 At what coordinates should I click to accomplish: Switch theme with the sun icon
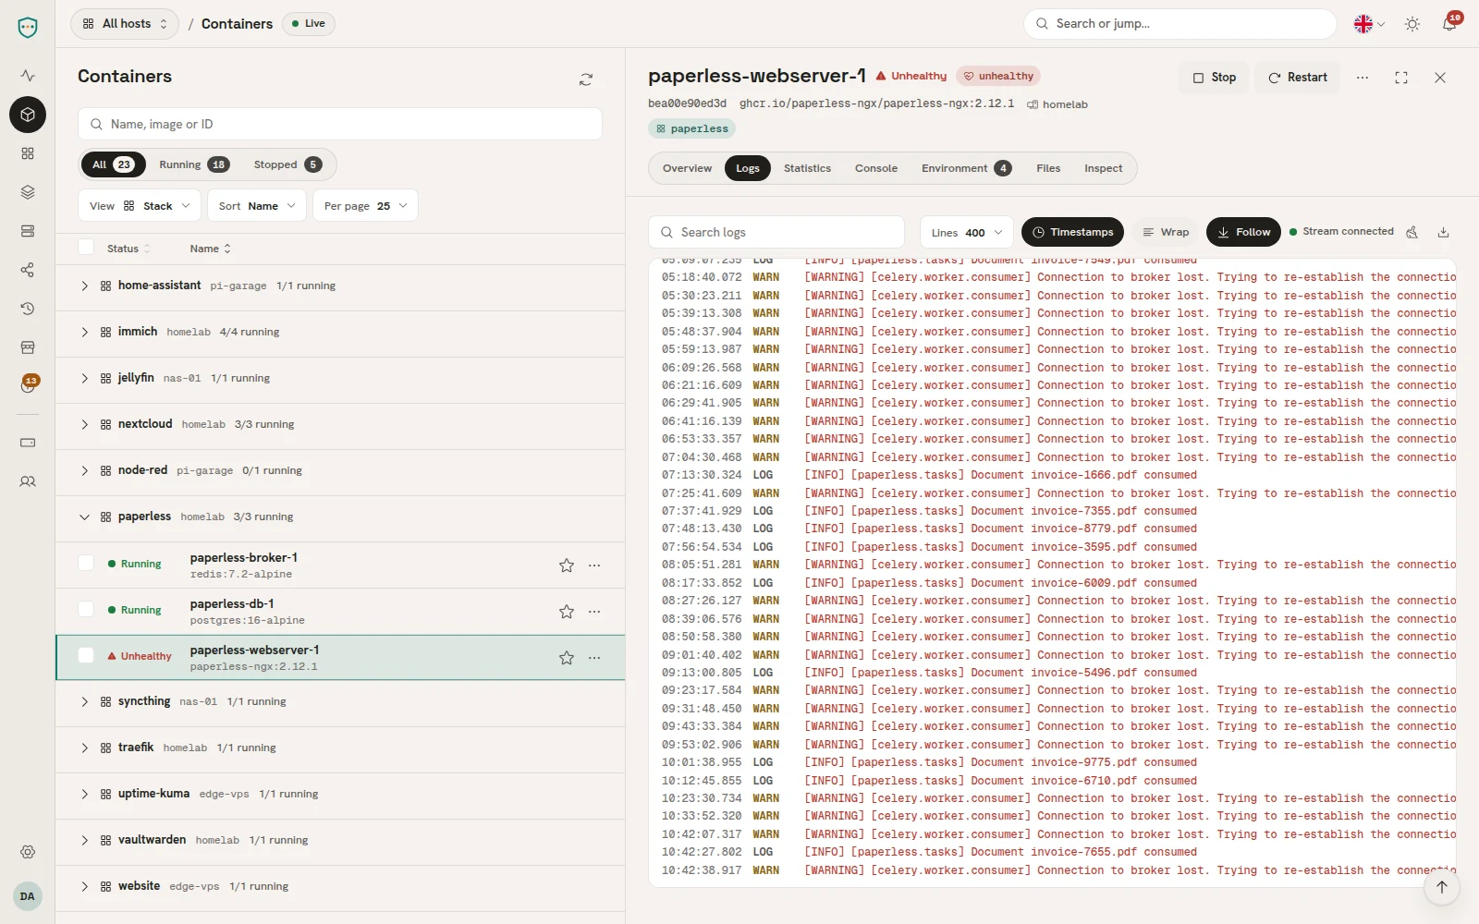click(x=1412, y=24)
